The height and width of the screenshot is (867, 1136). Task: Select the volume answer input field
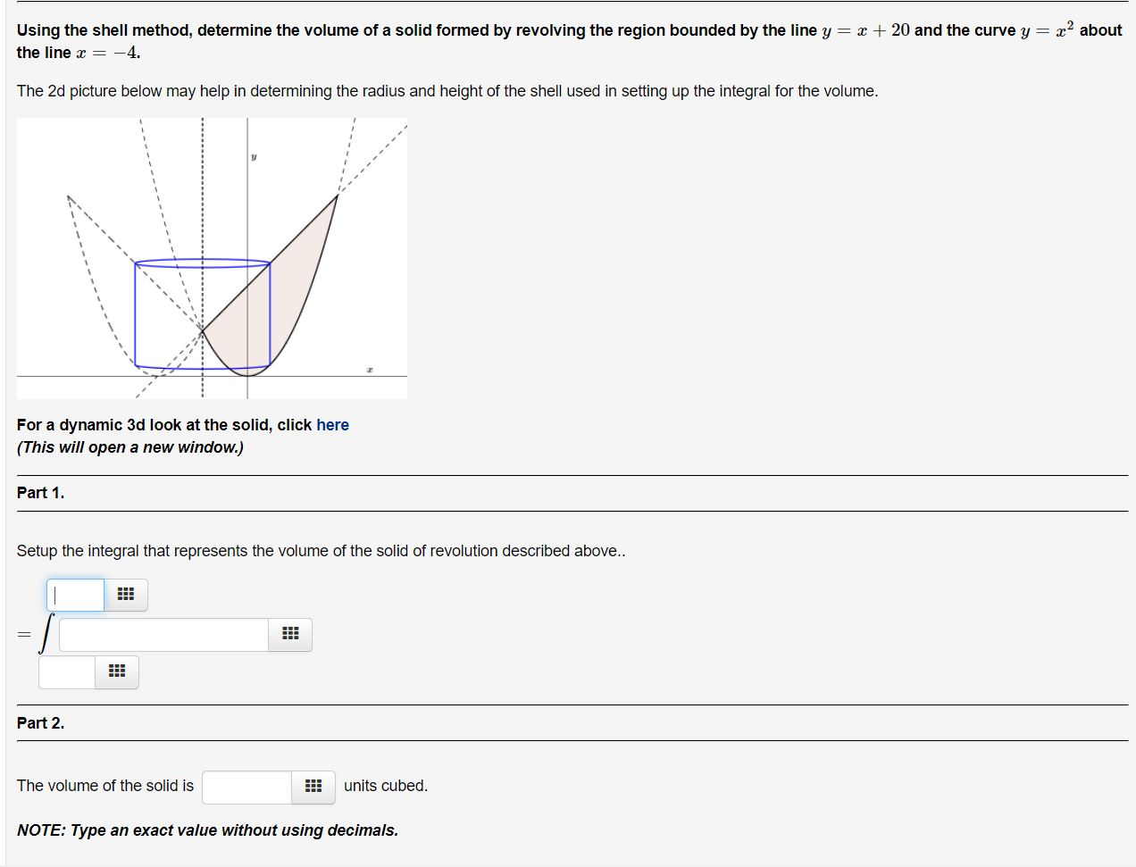tap(246, 786)
